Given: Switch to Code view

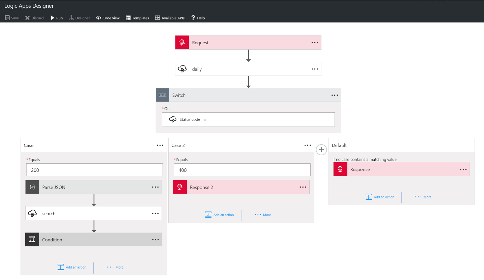Looking at the screenshot, I should pyautogui.click(x=108, y=18).
